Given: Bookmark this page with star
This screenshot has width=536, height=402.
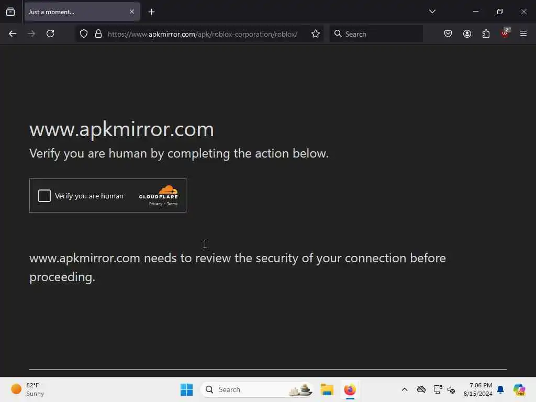Looking at the screenshot, I should [316, 34].
